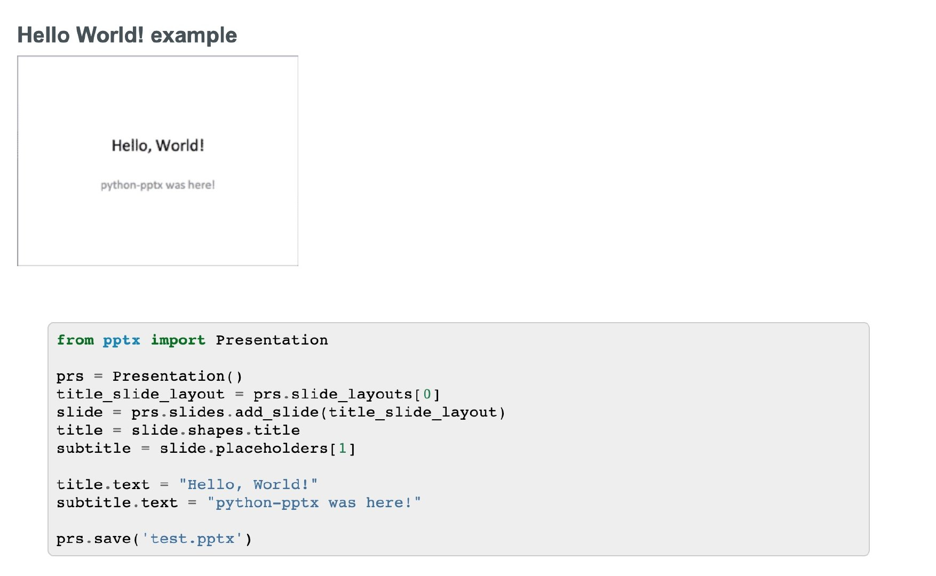Click 'Hello, World!' title text in slide image

[158, 146]
